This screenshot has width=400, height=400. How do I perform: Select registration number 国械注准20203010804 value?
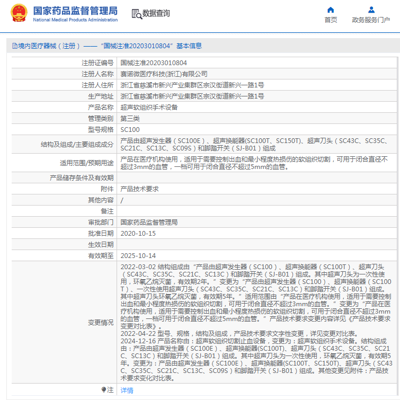tap(154, 63)
